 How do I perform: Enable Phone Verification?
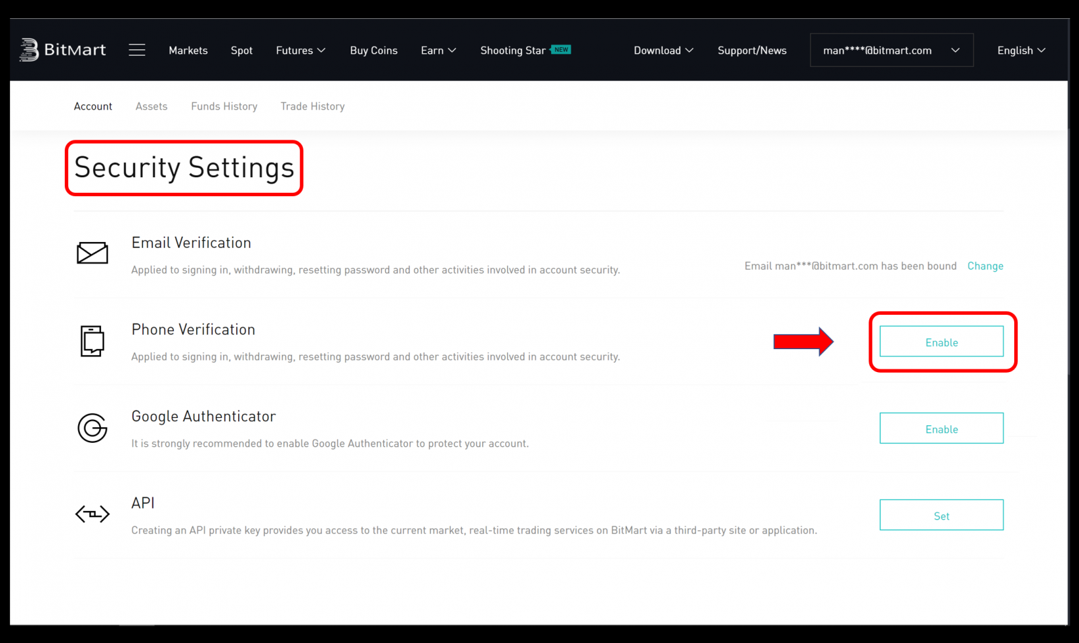coord(941,342)
